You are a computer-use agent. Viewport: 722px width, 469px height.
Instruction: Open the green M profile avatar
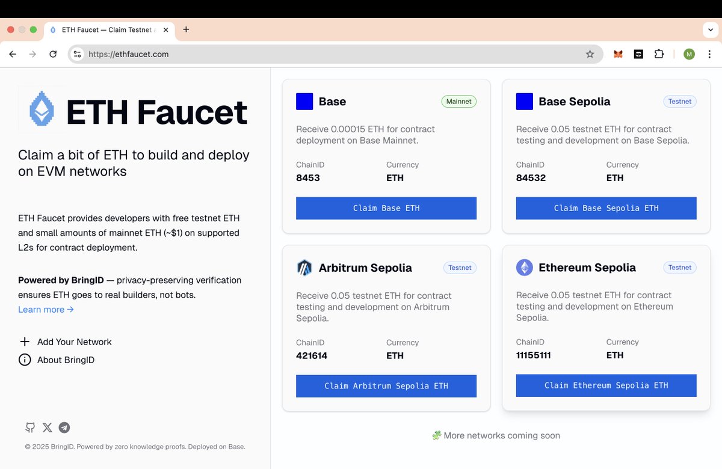(x=690, y=54)
